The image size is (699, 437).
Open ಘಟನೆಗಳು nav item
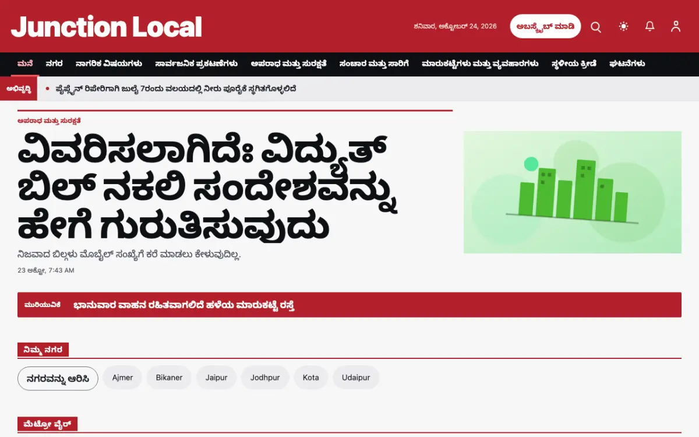tap(627, 64)
